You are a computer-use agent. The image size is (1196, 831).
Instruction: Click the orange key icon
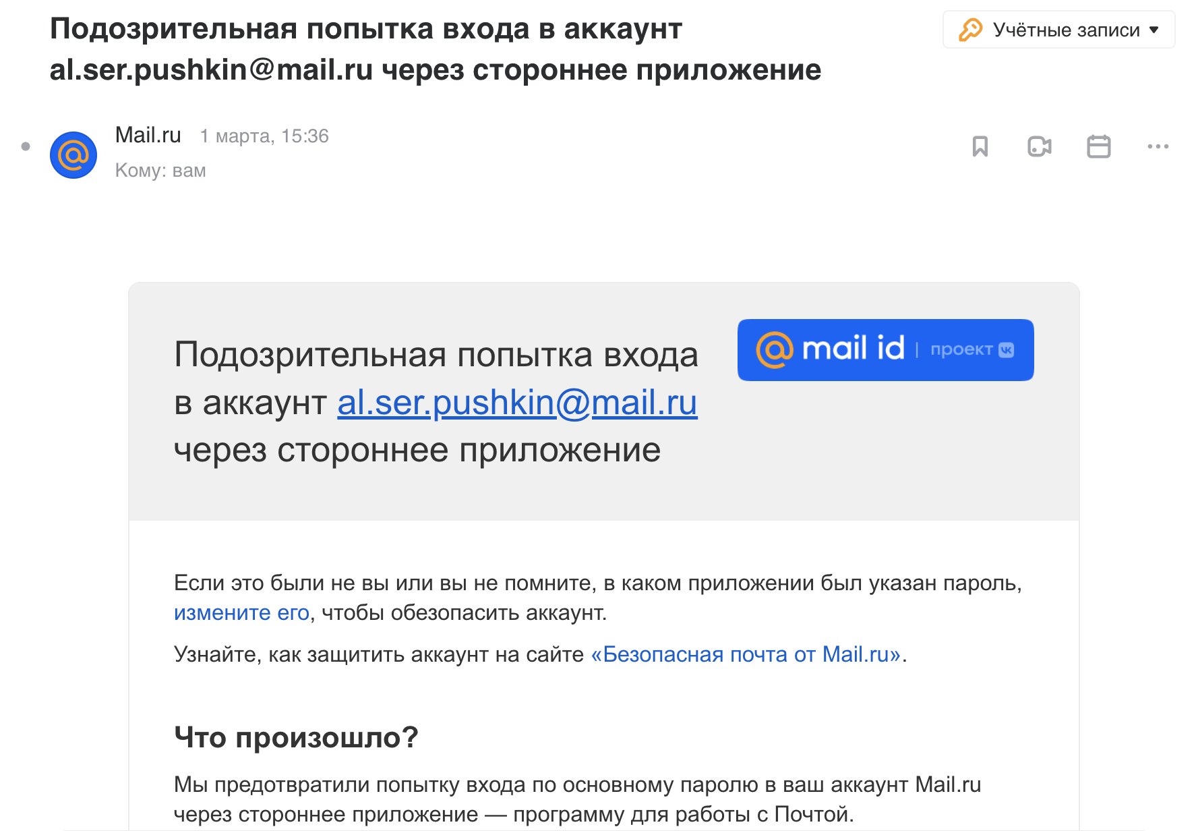point(970,30)
